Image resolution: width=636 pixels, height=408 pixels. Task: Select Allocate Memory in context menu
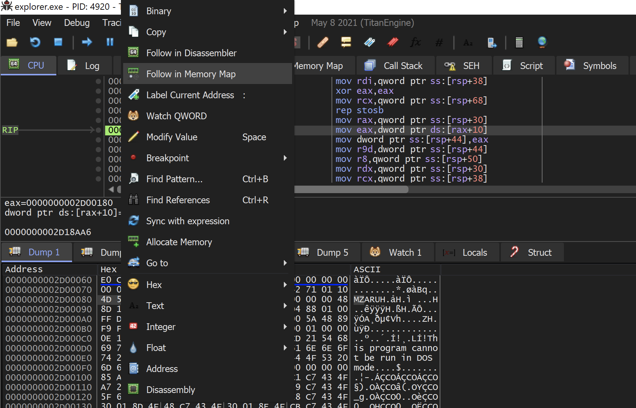pos(208,242)
